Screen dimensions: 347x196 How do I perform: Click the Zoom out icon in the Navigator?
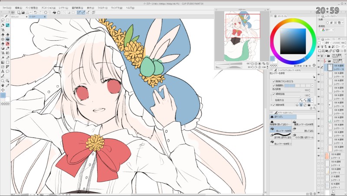252,64
